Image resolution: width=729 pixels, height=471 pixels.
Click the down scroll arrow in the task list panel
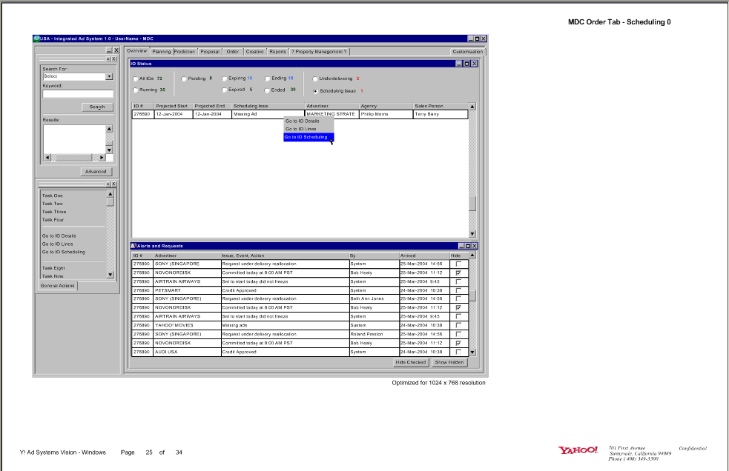109,275
